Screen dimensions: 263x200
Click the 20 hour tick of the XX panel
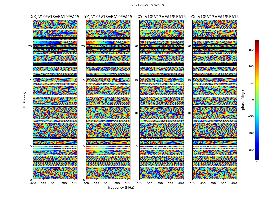30,46
